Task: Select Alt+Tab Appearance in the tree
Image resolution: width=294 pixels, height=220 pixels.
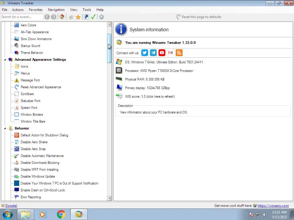Action: point(34,32)
